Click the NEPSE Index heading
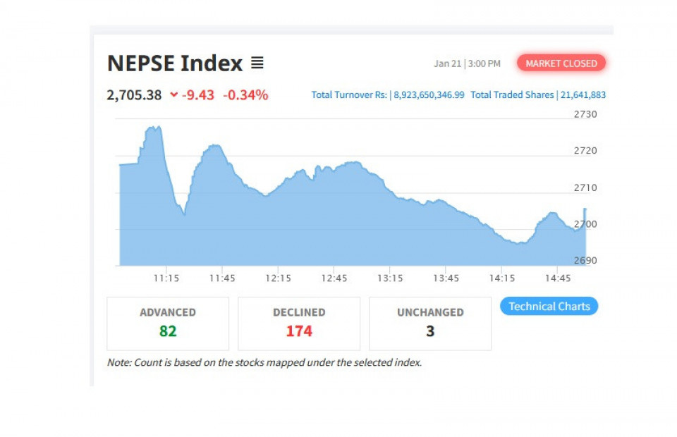This screenshot has height=437, width=677. [175, 63]
